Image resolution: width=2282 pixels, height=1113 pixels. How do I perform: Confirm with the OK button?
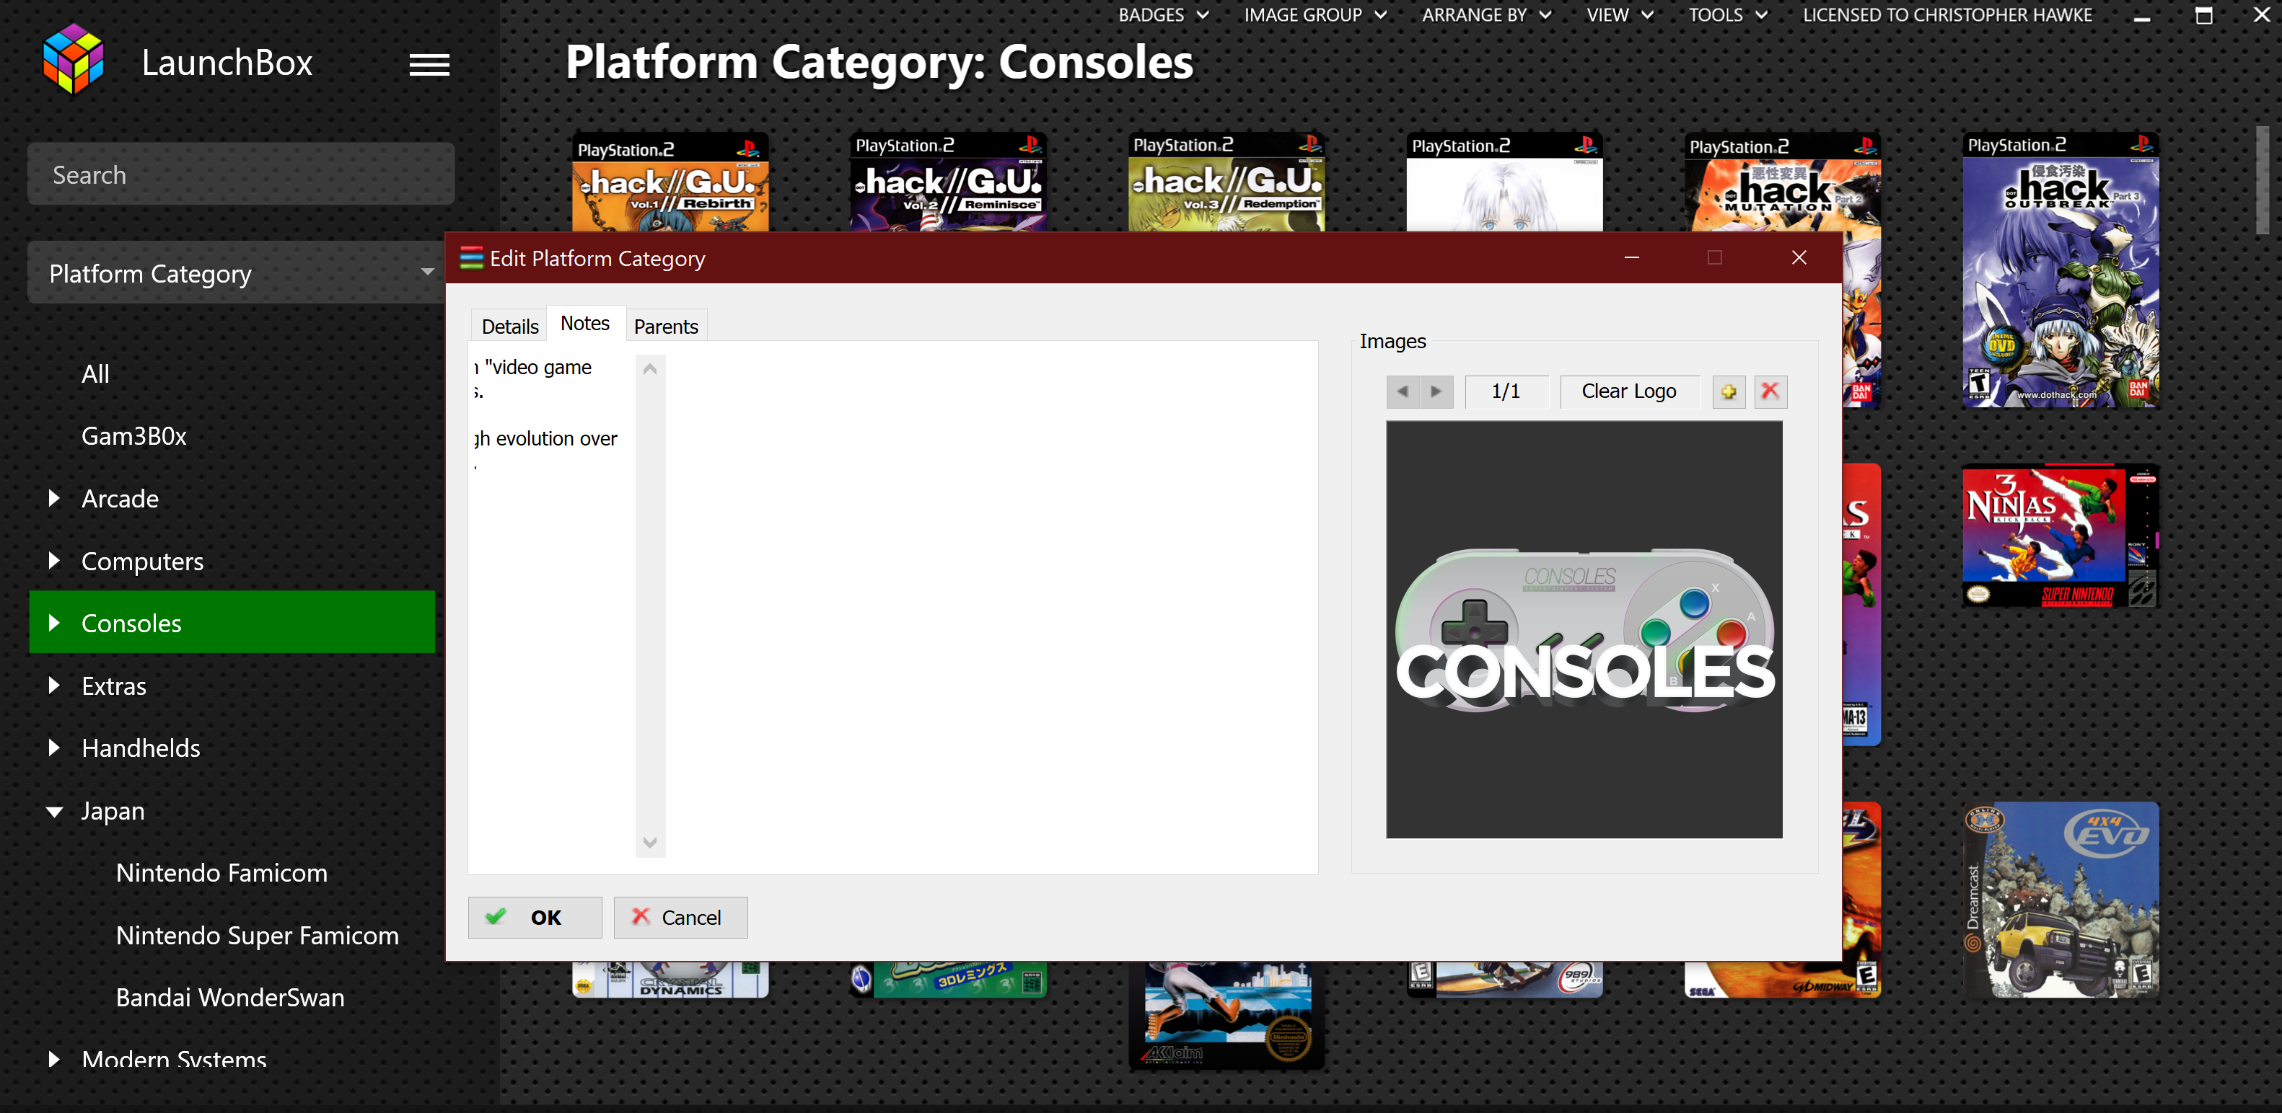(x=534, y=918)
